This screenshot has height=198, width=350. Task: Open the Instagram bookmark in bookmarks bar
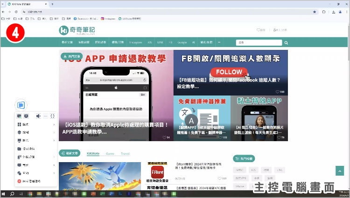(x=108, y=19)
